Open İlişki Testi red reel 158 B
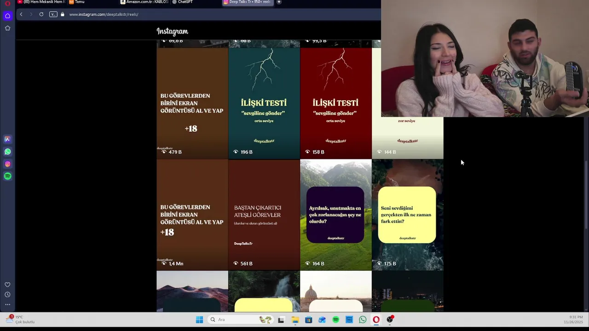Image resolution: width=589 pixels, height=331 pixels. (x=336, y=103)
